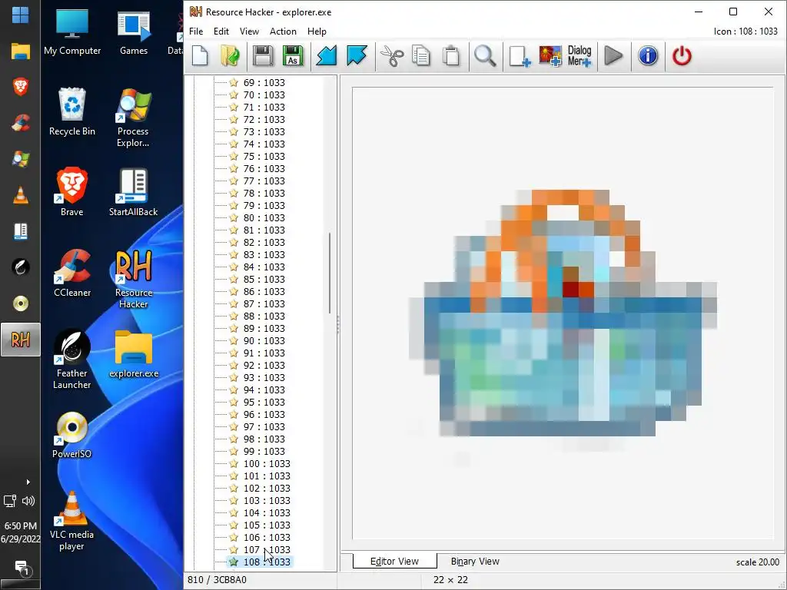Switch to the Binary View tab
Image resolution: width=787 pixels, height=590 pixels.
(475, 562)
